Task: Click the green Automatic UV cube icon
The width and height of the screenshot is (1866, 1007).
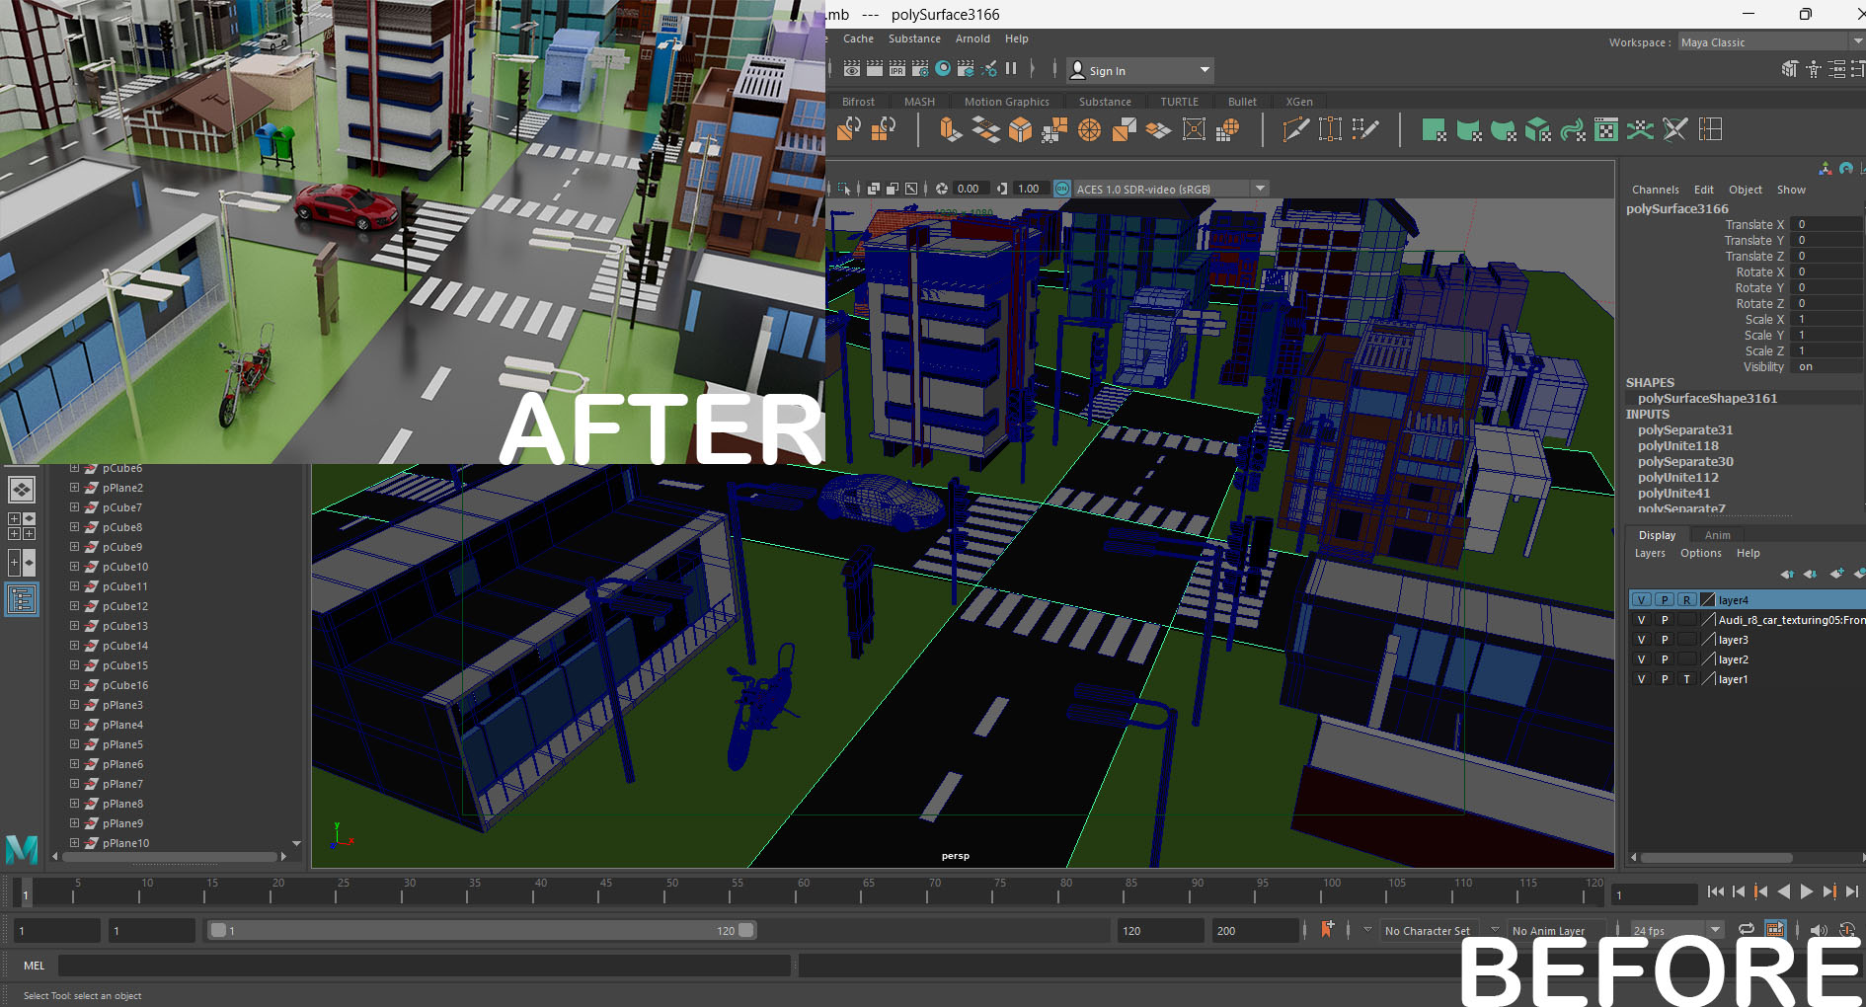Action: tap(1538, 129)
